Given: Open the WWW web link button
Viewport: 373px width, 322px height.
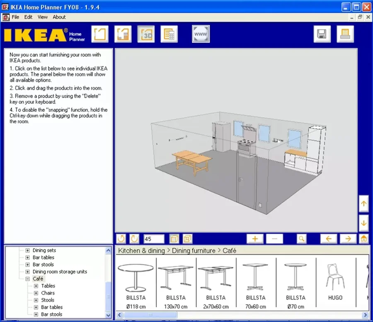Looking at the screenshot, I should point(201,34).
